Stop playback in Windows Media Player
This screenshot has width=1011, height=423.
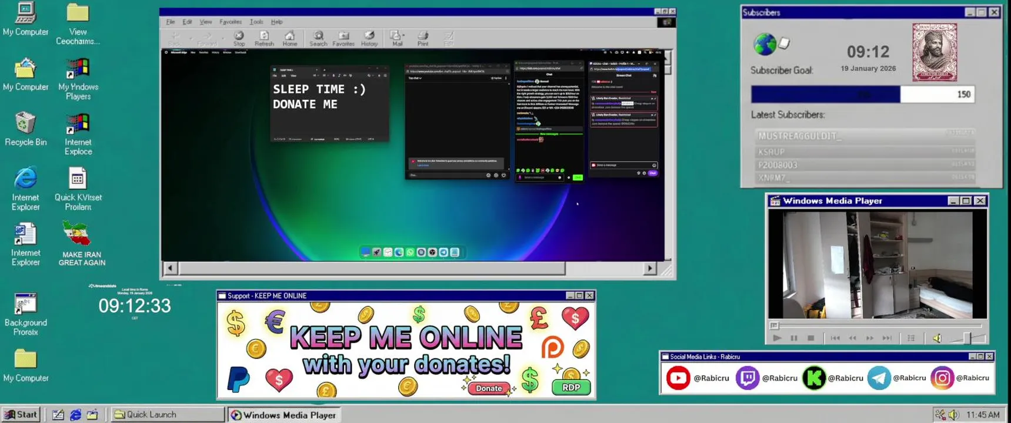click(810, 338)
